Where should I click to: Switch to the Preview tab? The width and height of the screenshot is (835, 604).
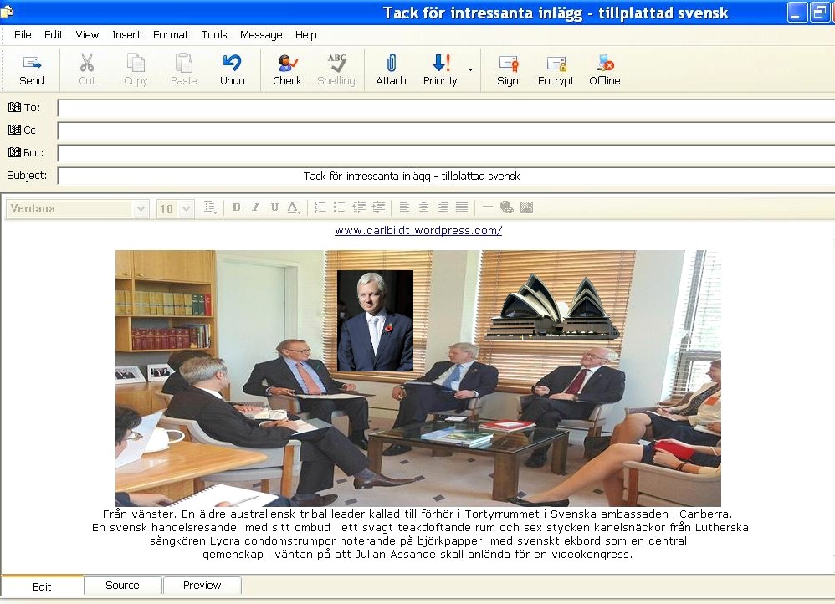coord(202,586)
